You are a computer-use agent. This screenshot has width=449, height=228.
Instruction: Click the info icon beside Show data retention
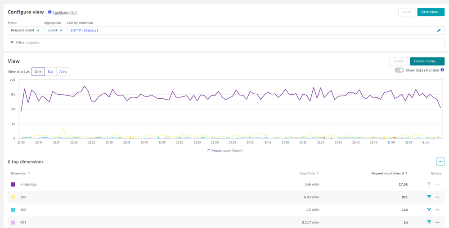pyautogui.click(x=442, y=70)
